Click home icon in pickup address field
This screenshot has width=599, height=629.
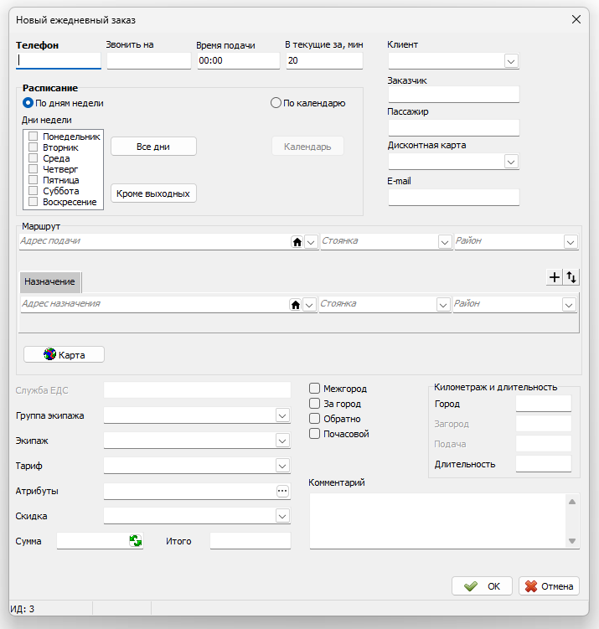[x=297, y=242]
